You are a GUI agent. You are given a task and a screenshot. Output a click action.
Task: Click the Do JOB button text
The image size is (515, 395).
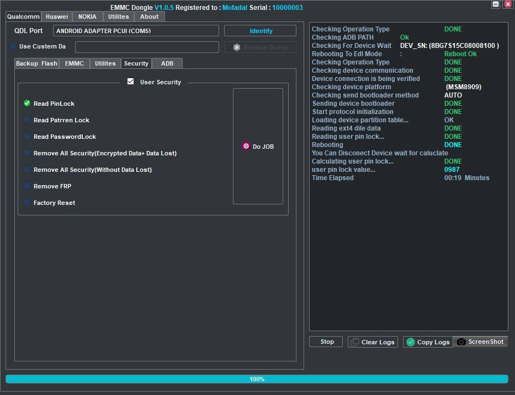(263, 147)
